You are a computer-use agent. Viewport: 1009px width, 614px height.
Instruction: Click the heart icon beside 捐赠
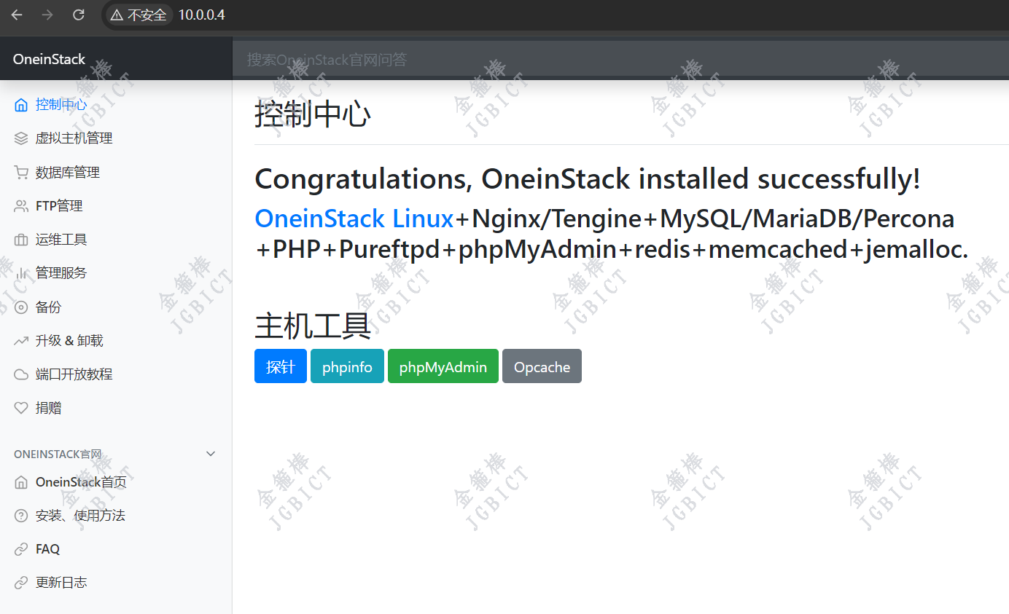pos(21,408)
